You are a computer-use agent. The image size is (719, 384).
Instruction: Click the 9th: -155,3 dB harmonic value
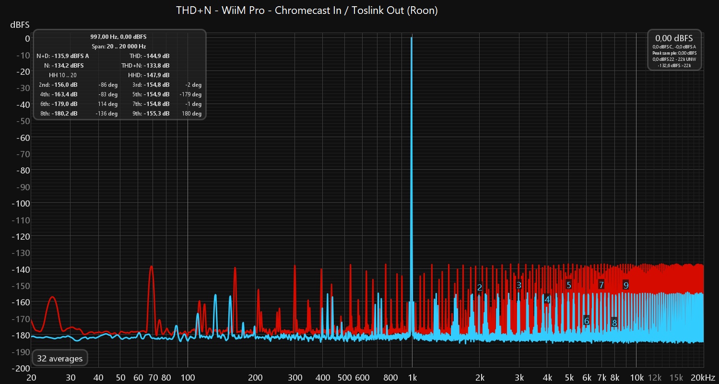(x=151, y=114)
